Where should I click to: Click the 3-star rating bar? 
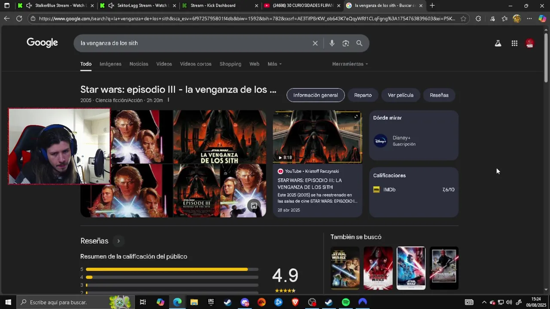pos(172,285)
